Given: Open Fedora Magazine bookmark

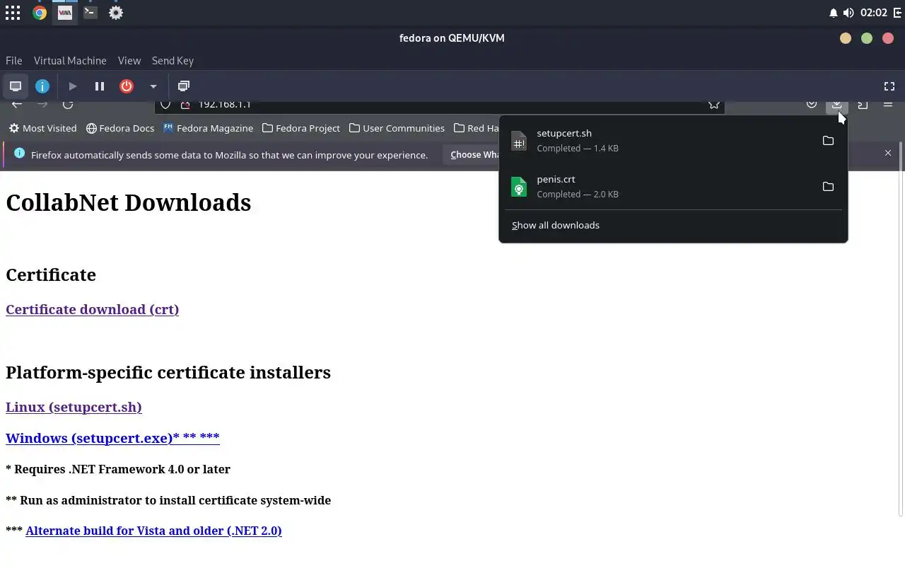Looking at the screenshot, I should (208, 128).
